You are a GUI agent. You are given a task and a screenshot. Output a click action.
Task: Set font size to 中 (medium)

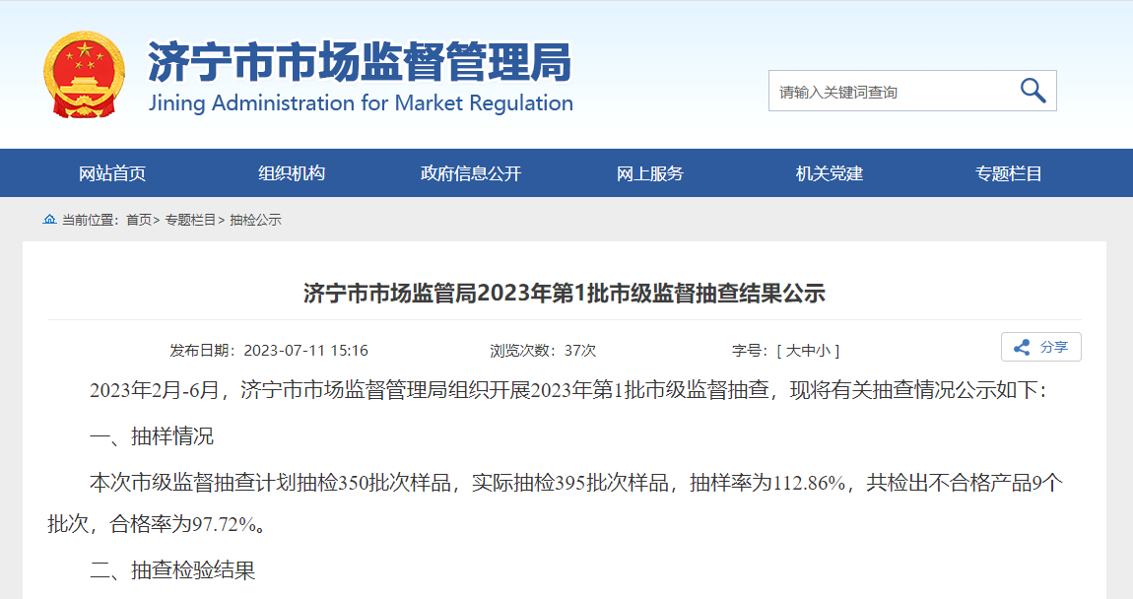(806, 351)
